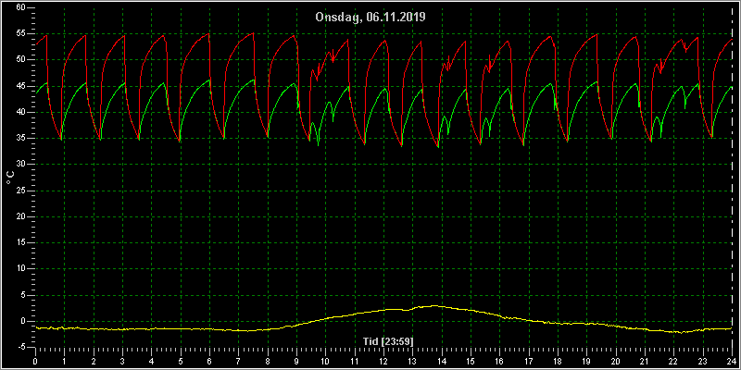Click hour 0 on the time axis
The height and width of the screenshot is (370, 741).
coord(35,362)
